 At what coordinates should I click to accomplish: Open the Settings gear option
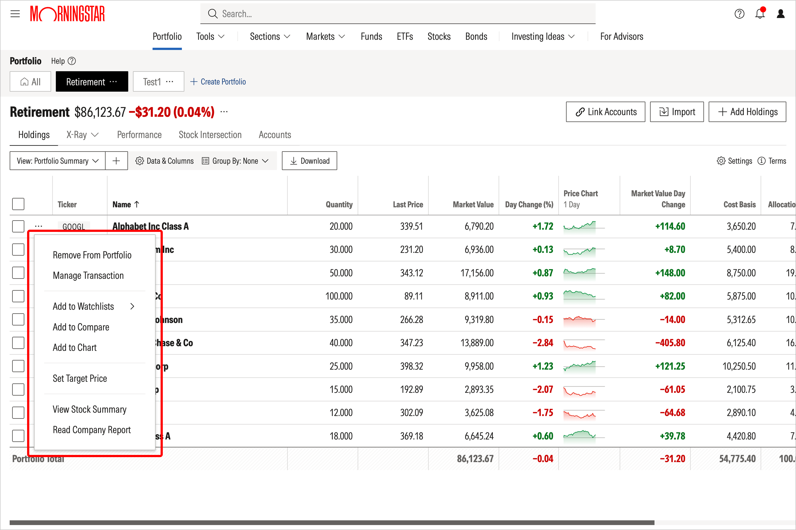[x=734, y=161]
